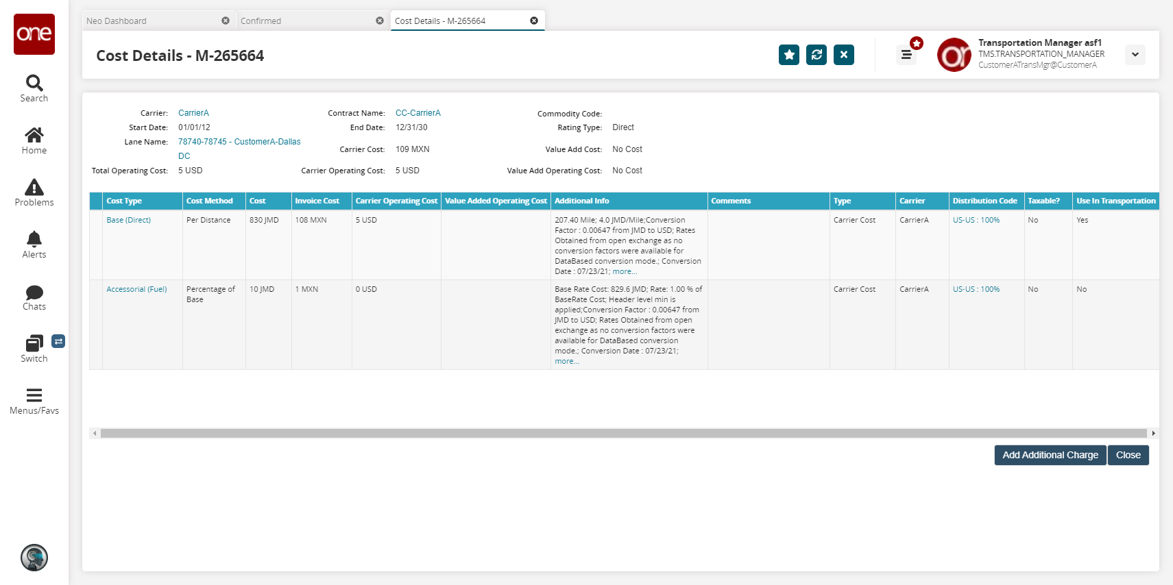Click the Add Additional Charge button
The width and height of the screenshot is (1173, 585).
1050,455
